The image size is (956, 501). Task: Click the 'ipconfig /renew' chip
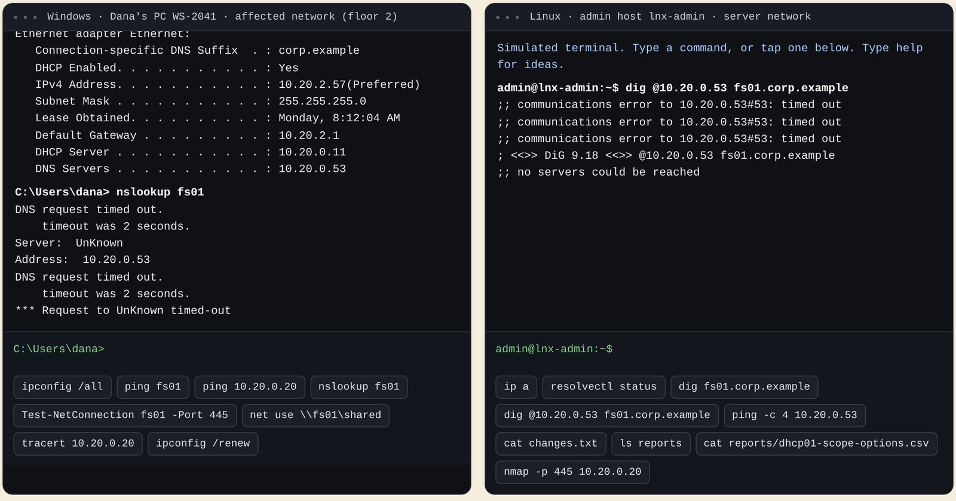pos(203,443)
